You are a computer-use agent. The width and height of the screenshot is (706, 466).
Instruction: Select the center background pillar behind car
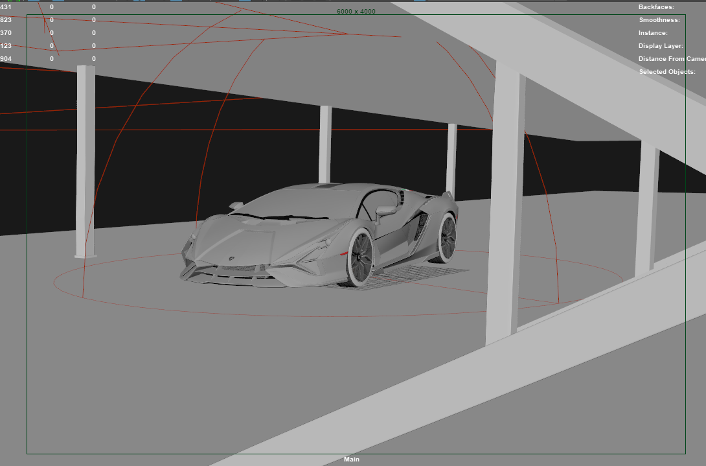(325, 145)
